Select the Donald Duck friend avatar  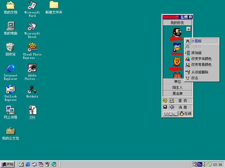coord(177,48)
